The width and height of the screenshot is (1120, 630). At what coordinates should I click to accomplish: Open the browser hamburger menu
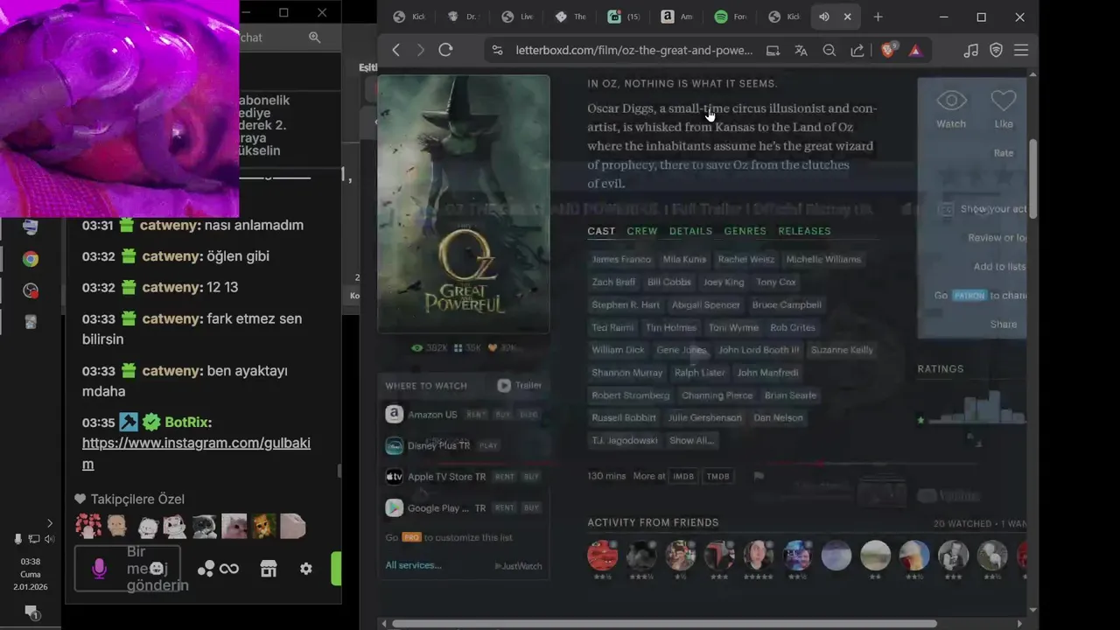[x=1021, y=51]
